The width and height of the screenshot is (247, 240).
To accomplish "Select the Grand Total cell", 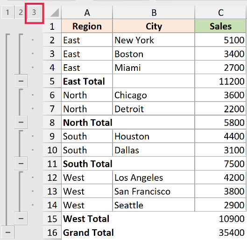I will [x=87, y=233].
